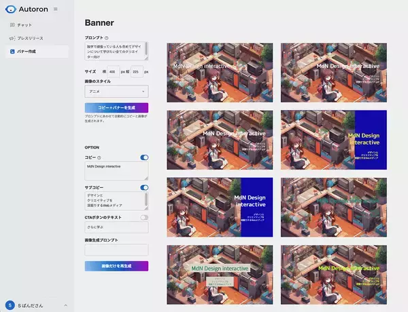Click the CTAボタンのテキスト label

click(x=103, y=218)
